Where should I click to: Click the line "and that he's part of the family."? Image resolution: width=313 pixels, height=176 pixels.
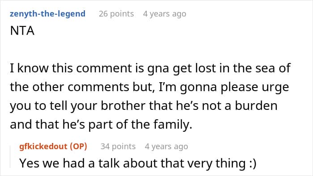pyautogui.click(x=101, y=124)
